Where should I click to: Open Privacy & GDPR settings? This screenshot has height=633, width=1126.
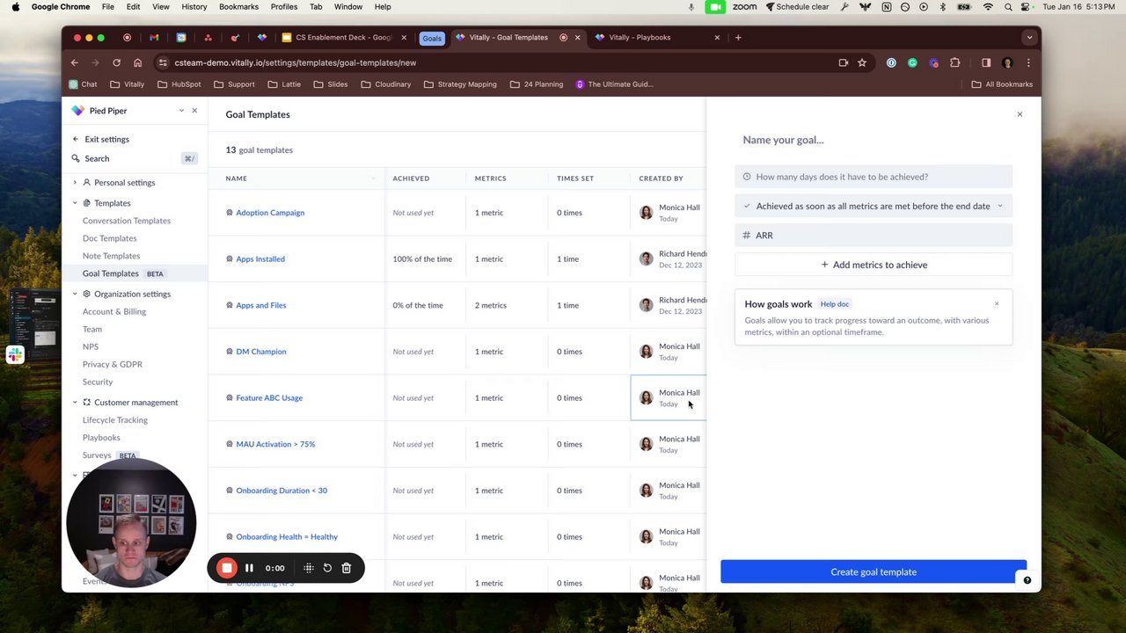tap(113, 364)
